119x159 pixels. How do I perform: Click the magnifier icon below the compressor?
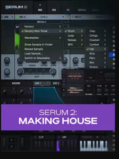tap(102, 104)
